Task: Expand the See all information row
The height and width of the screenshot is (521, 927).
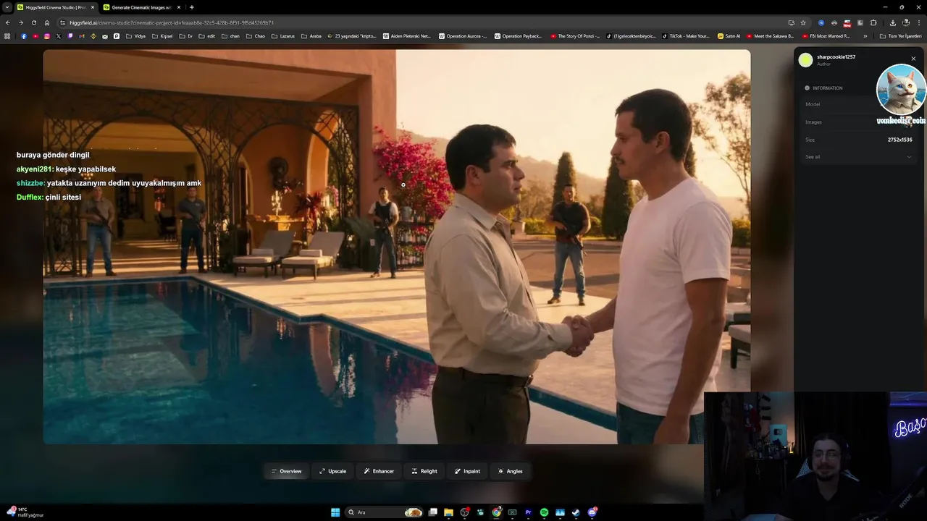Action: tap(858, 157)
